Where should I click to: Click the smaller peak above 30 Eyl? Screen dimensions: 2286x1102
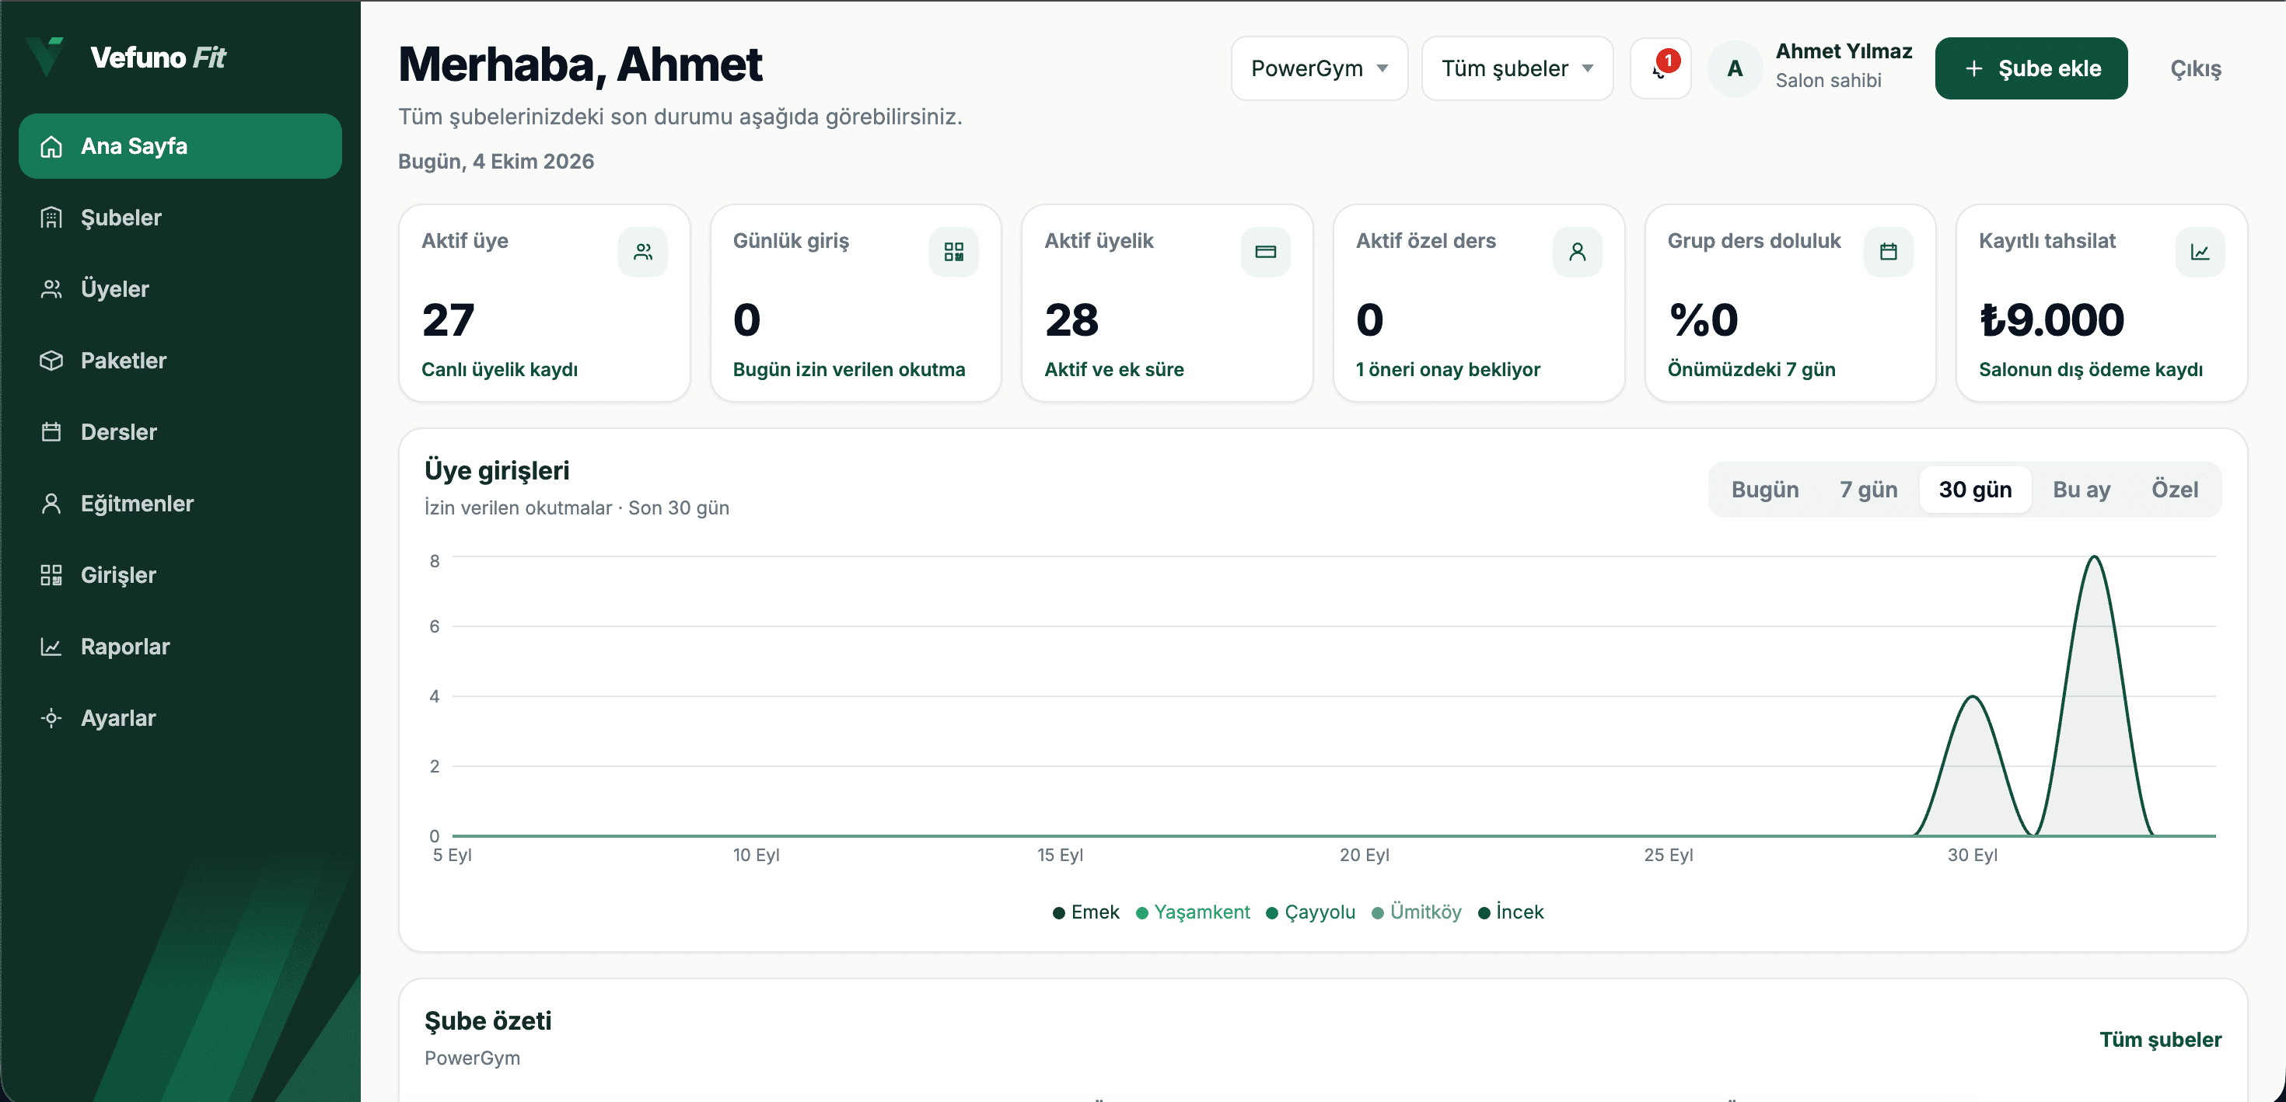1973,697
